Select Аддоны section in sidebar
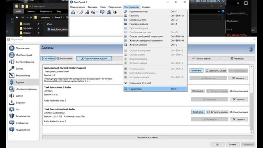This screenshot has height=148, width=263. [23, 82]
